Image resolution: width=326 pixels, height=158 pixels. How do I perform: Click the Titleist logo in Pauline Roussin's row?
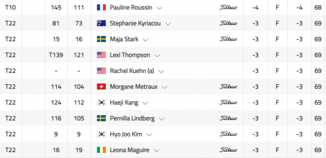(228, 8)
